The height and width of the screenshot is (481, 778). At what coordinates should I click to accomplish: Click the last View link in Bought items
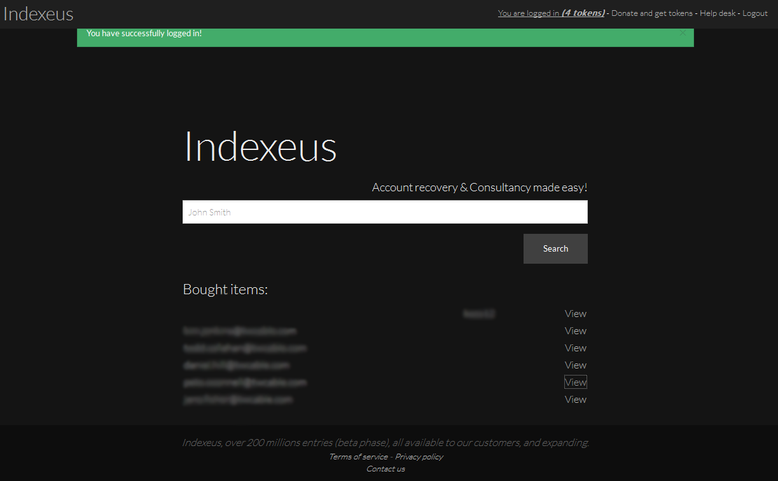575,400
